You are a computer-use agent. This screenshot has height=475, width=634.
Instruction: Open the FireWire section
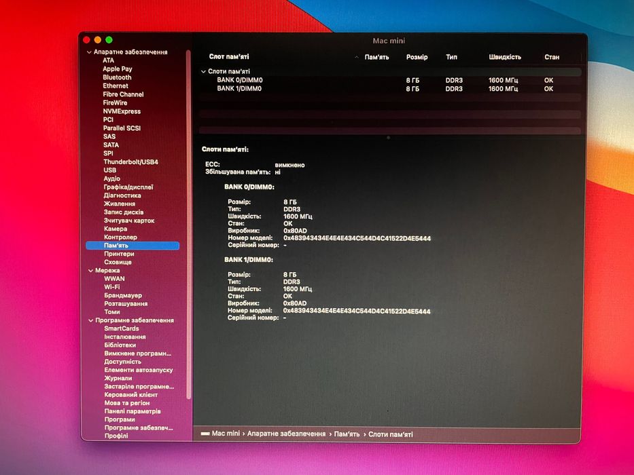115,103
